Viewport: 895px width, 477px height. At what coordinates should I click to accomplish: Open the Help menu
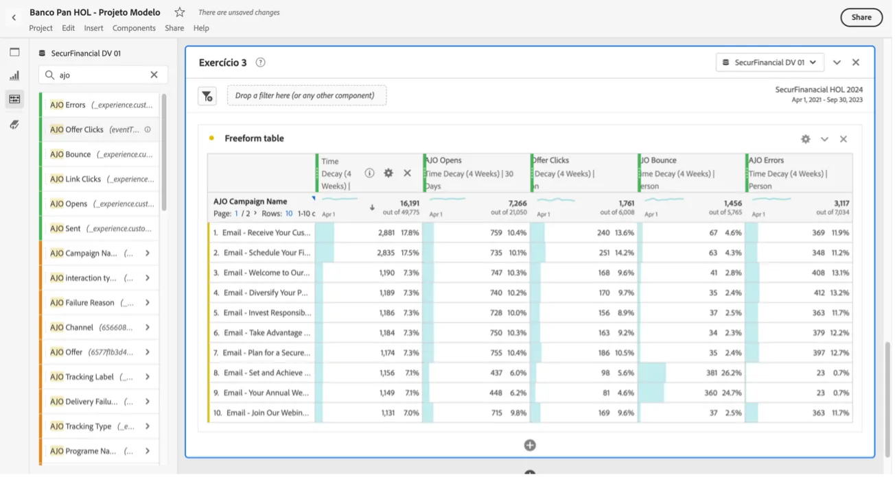(201, 28)
